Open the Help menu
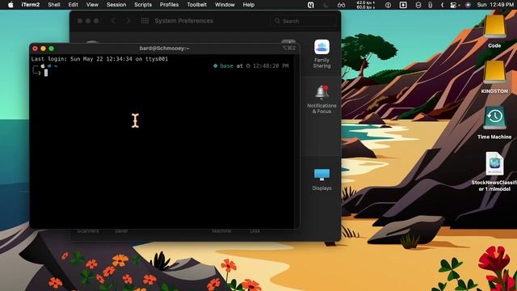Screen dimensions: 517x291 249,5
